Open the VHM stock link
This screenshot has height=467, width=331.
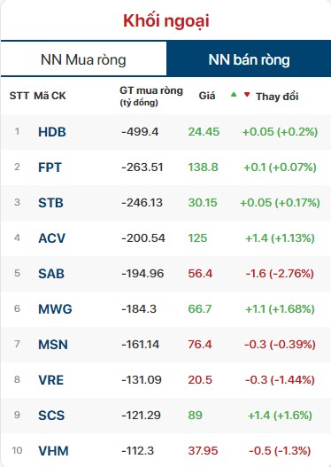[53, 451]
